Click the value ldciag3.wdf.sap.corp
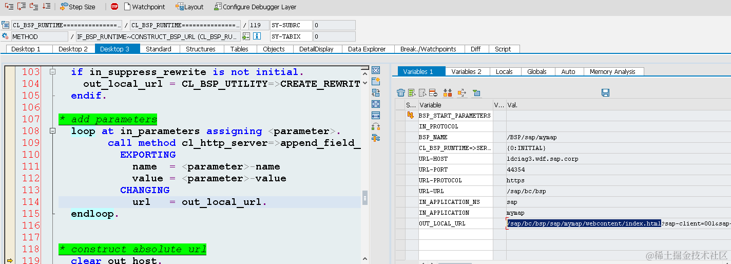731x264 pixels. click(543, 159)
